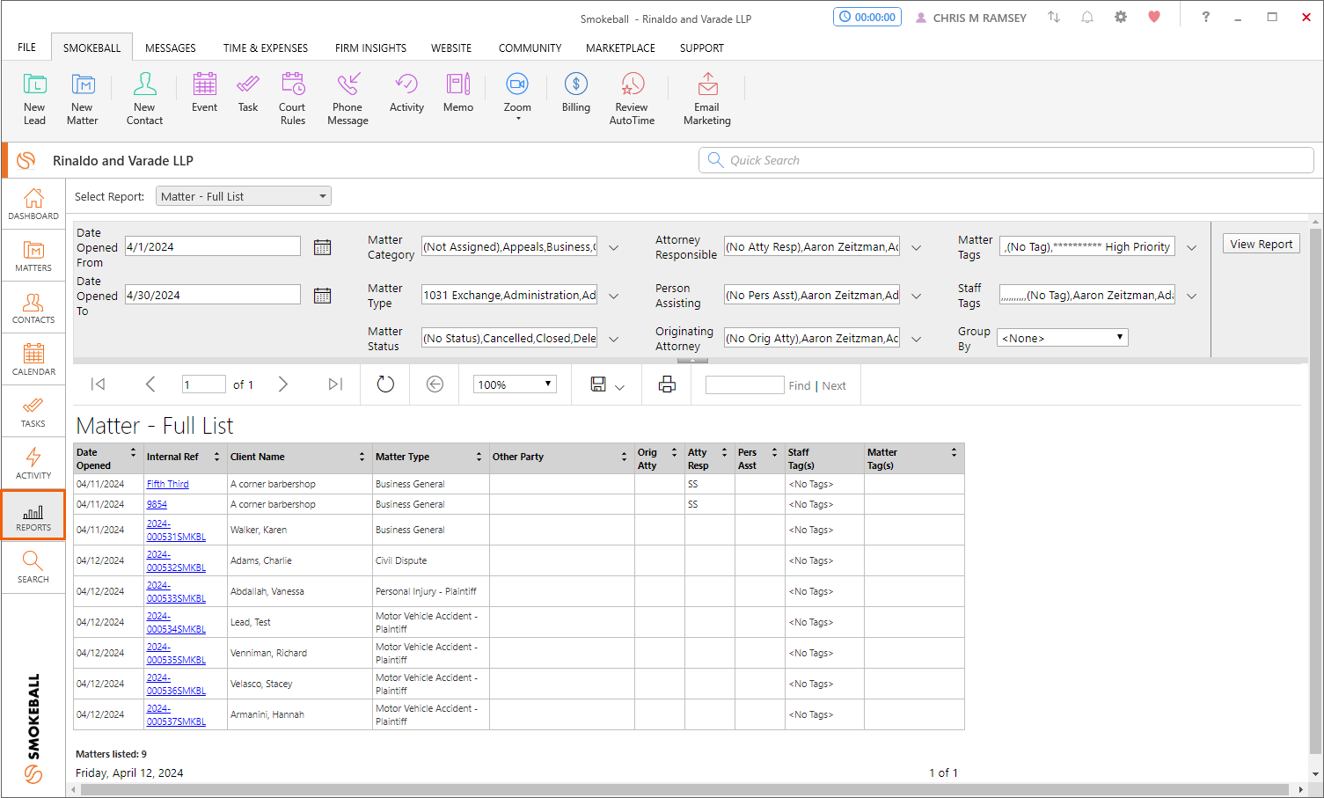Screen dimensions: 1324x798
Task: Open user profile CHRIS M RAMSEY
Action: point(971,18)
